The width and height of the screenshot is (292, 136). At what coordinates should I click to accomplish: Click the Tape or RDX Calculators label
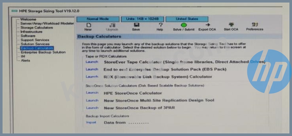106,56
